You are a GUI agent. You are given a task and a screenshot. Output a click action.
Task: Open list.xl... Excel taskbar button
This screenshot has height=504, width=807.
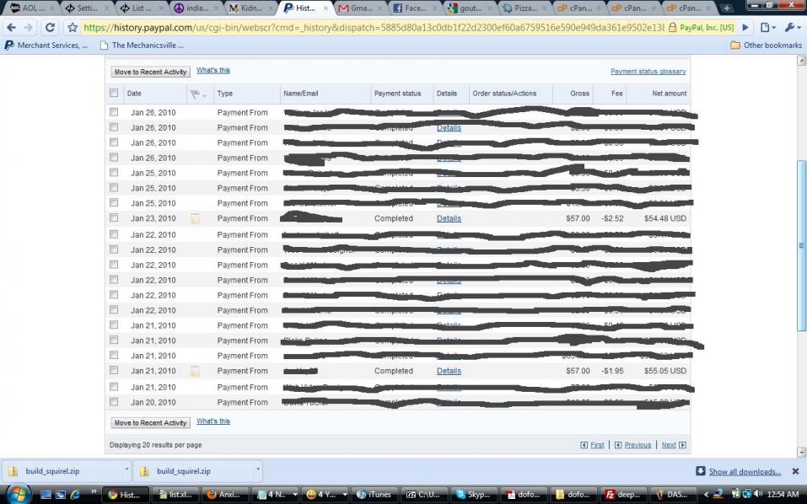pos(175,494)
